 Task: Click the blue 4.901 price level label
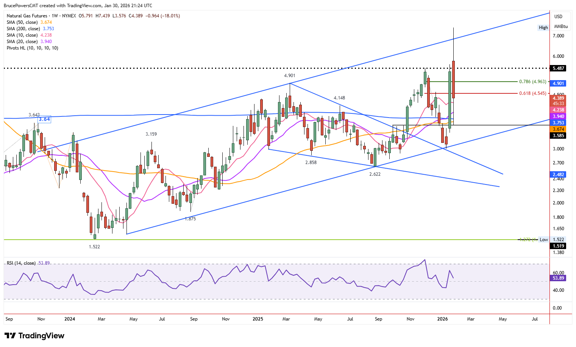pyautogui.click(x=558, y=83)
